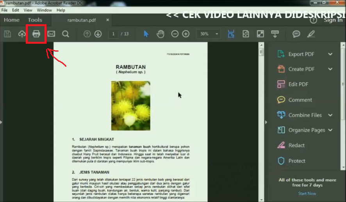Click the Redact tool icon

[x=281, y=145]
